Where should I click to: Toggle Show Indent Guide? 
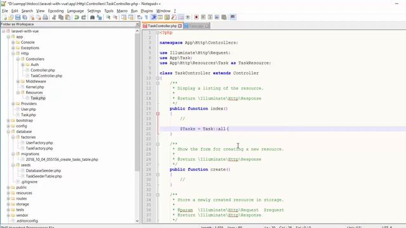tap(154, 17)
